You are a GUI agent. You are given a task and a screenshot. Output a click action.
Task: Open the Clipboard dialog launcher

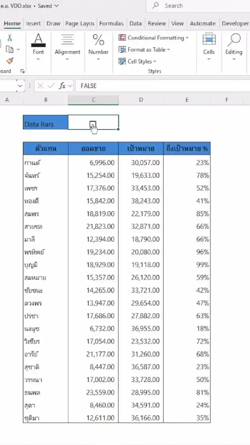click(x=22, y=72)
